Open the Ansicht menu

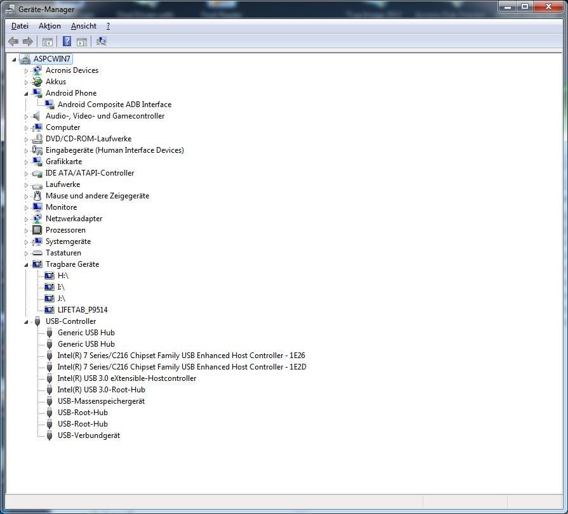click(x=84, y=26)
